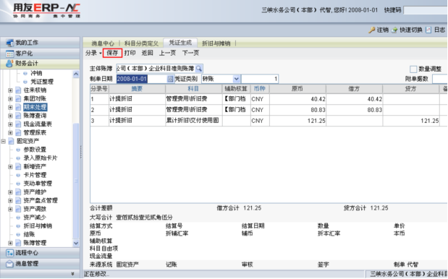Click the 科目 column header
The width and height of the screenshot is (448, 279).
[193, 89]
